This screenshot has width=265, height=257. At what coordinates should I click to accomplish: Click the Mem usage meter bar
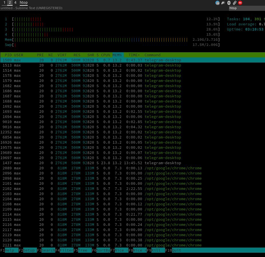point(116,40)
